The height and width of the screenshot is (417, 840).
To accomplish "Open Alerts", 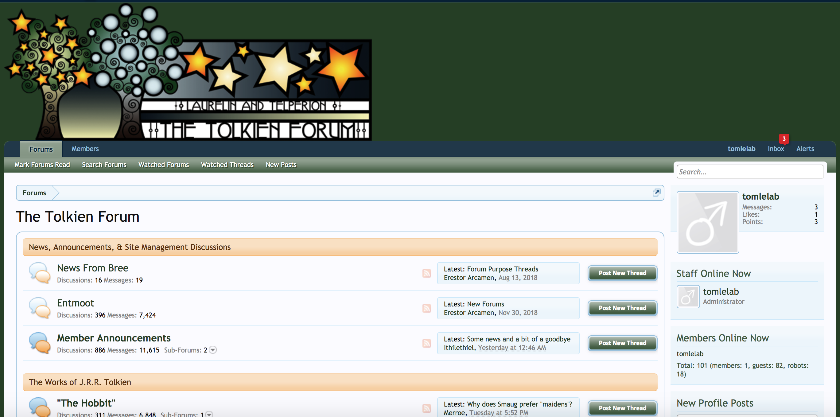I will pyautogui.click(x=805, y=149).
